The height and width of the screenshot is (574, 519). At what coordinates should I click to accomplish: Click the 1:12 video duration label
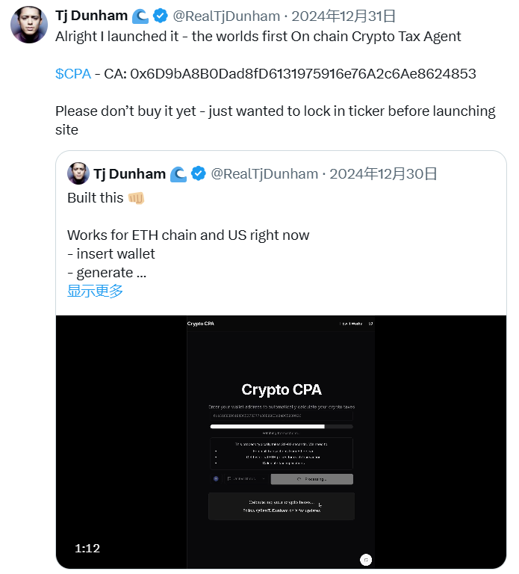point(87,548)
